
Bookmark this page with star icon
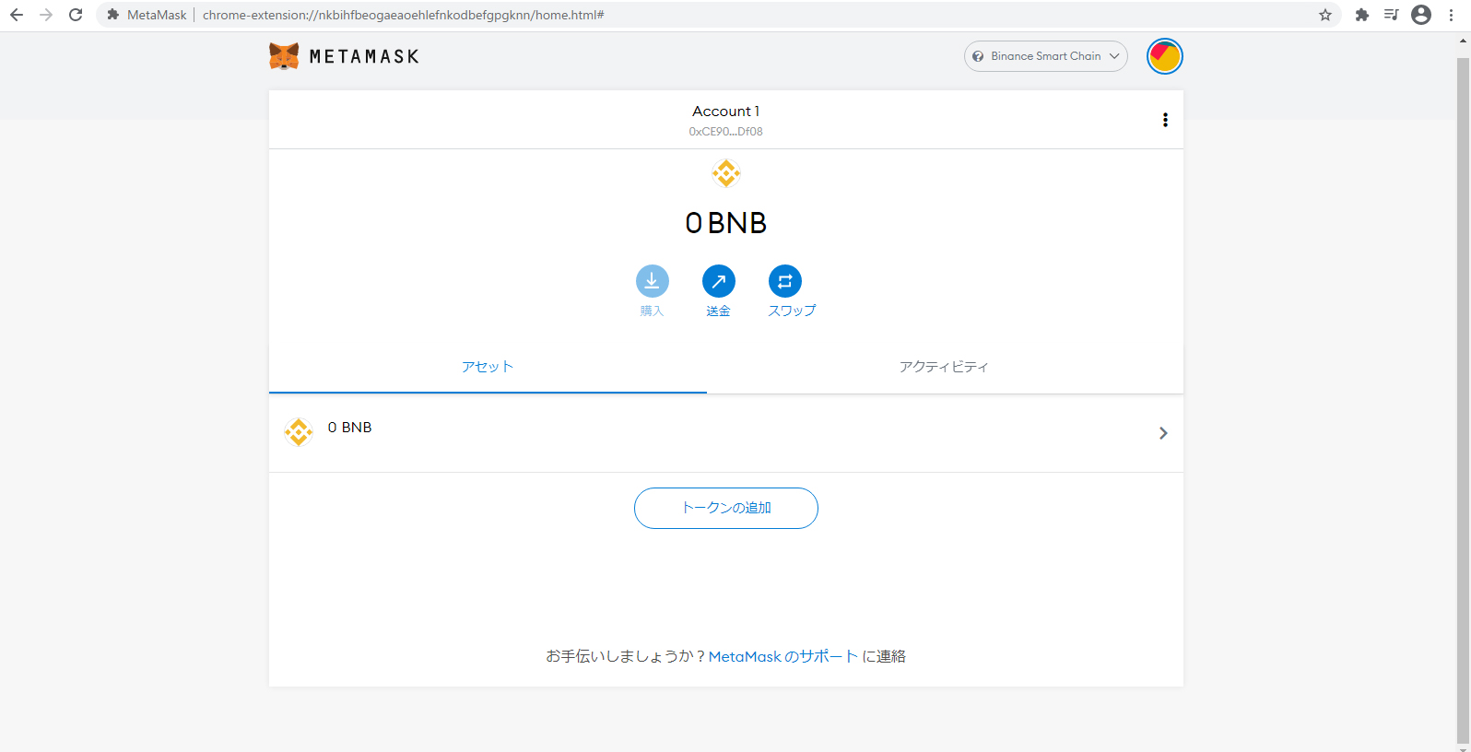tap(1325, 15)
